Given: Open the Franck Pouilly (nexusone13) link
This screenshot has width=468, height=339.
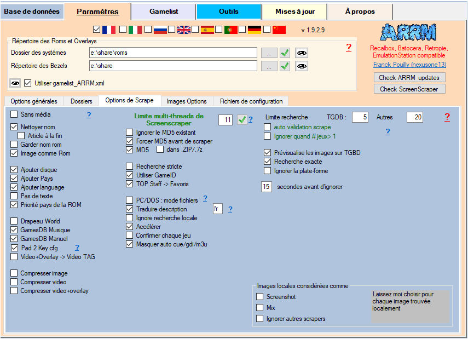Looking at the screenshot, I should (x=409, y=64).
